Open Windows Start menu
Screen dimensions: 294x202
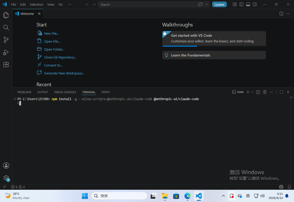pos(85,196)
